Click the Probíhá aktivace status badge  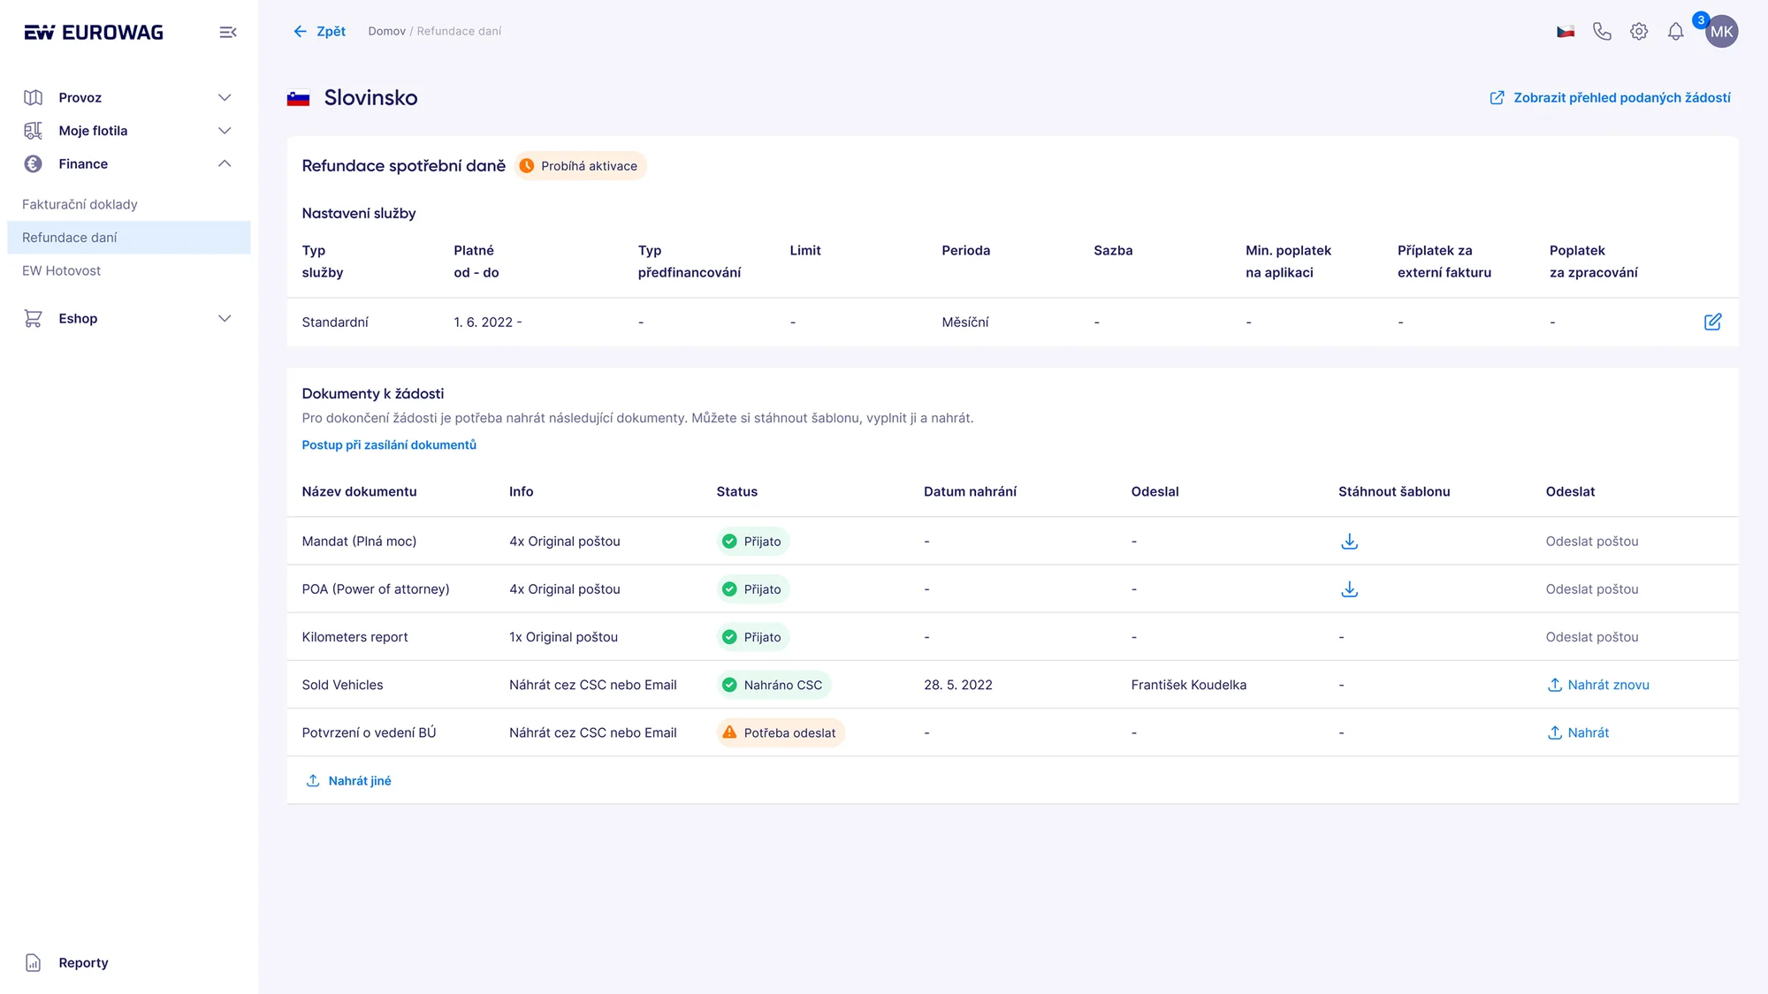click(581, 166)
